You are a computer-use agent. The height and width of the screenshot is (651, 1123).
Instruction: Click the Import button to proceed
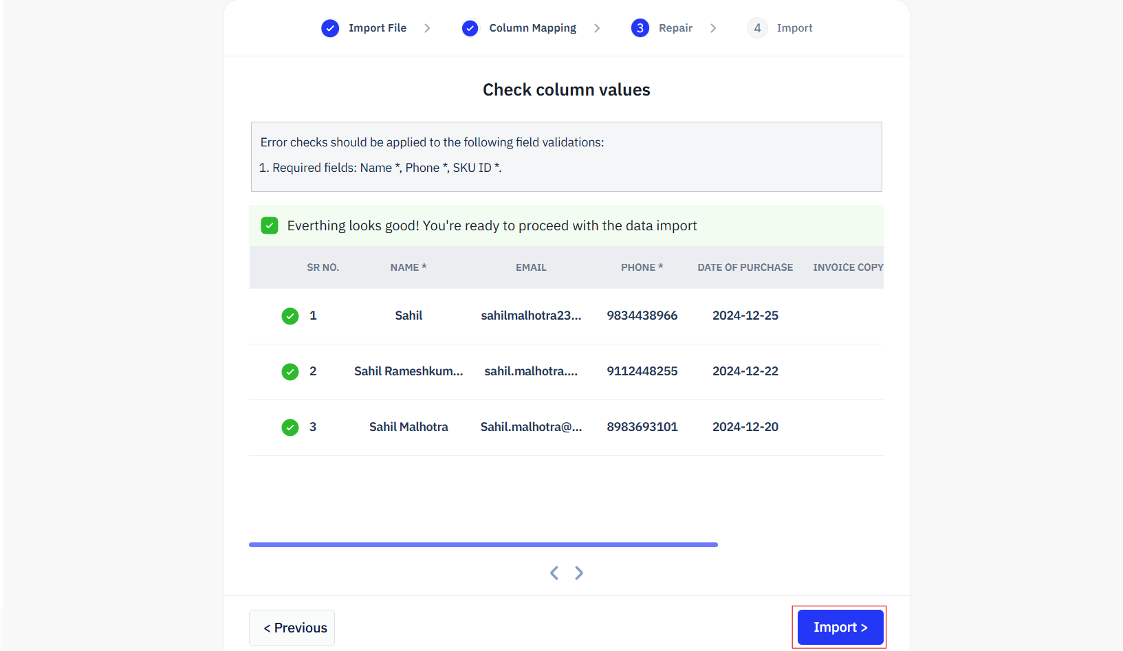[840, 627]
